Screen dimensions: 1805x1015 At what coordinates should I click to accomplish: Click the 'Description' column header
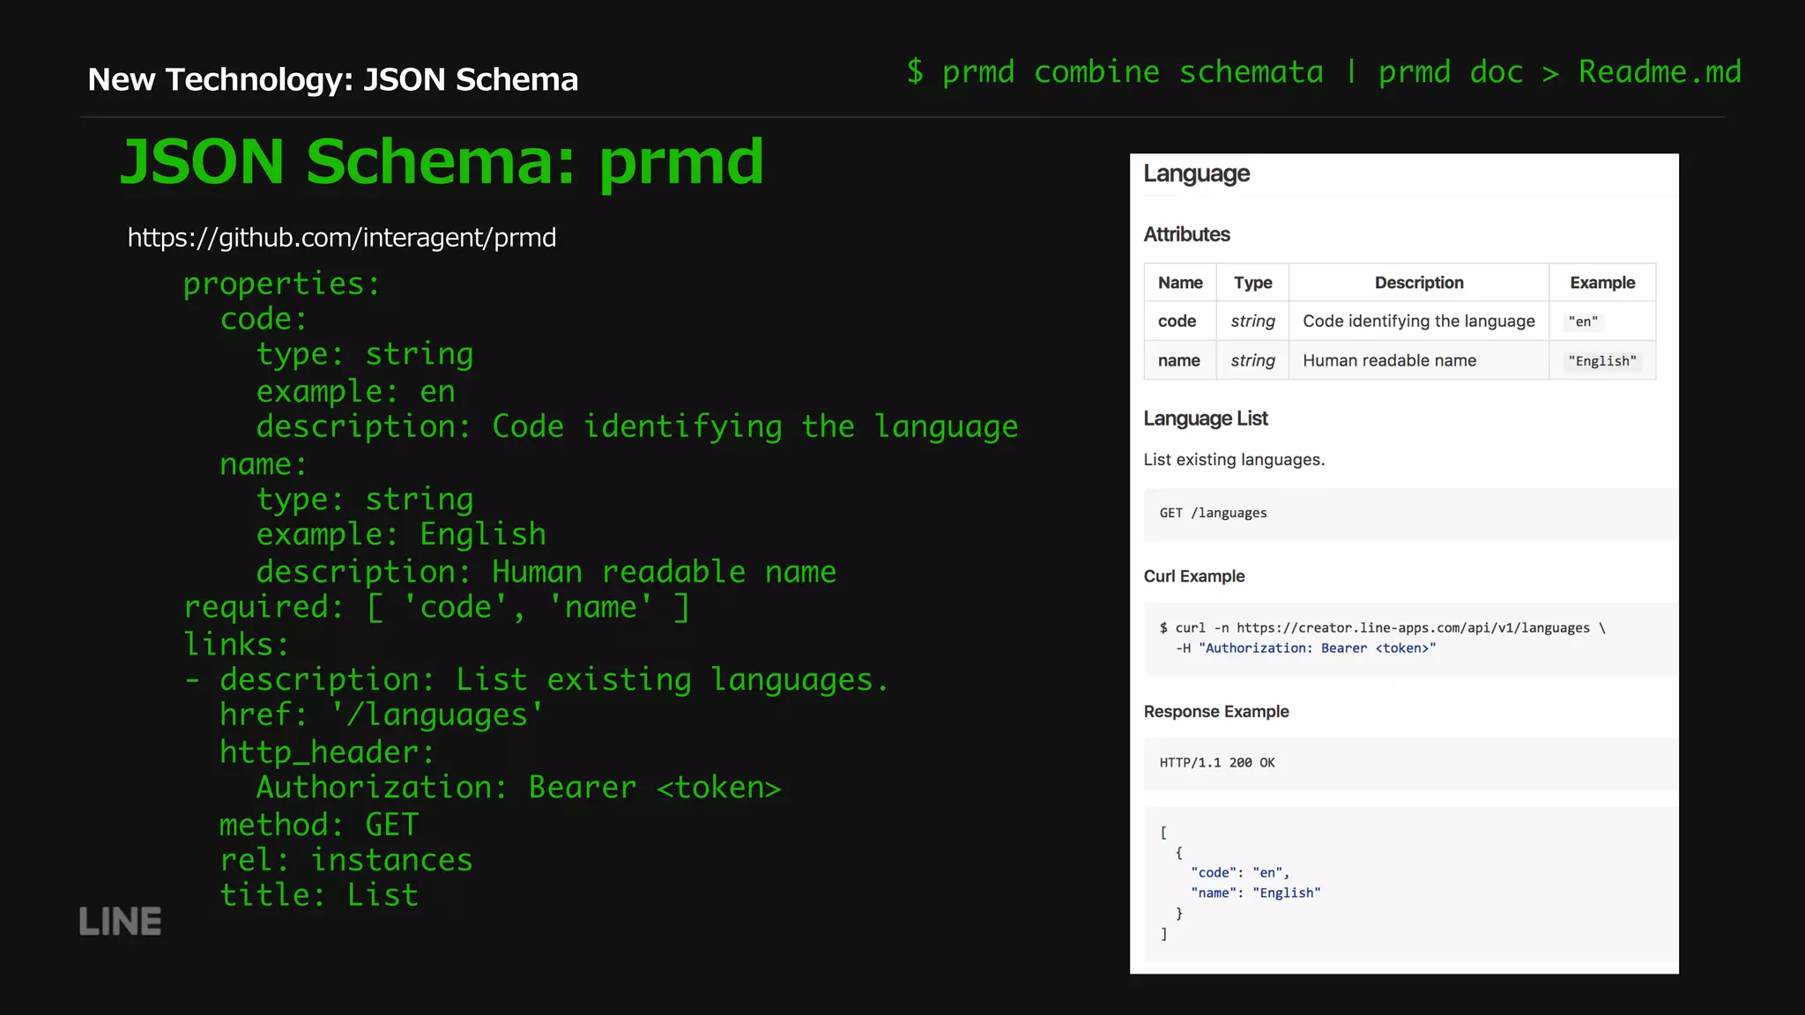coord(1419,283)
